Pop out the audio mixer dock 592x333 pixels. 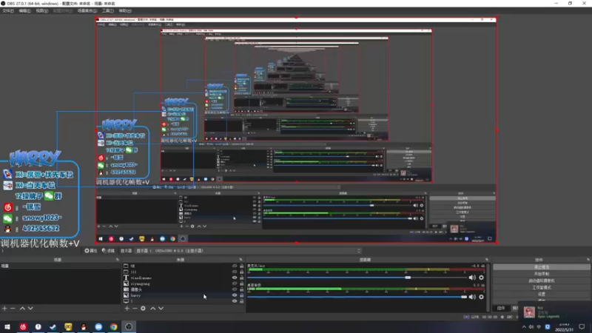487,260
